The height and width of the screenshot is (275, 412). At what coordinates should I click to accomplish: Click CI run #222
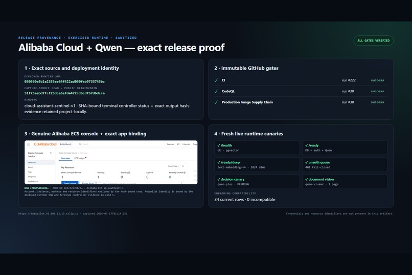click(349, 80)
